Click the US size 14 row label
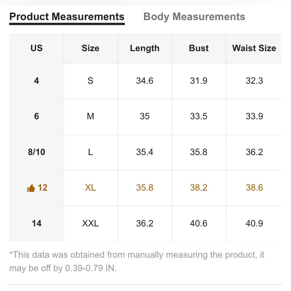Image resolution: width=291 pixels, height=291 pixels. (37, 223)
